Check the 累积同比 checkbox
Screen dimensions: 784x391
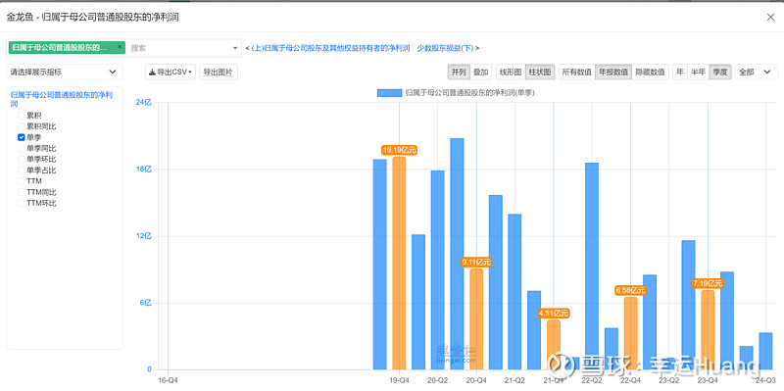(22, 126)
